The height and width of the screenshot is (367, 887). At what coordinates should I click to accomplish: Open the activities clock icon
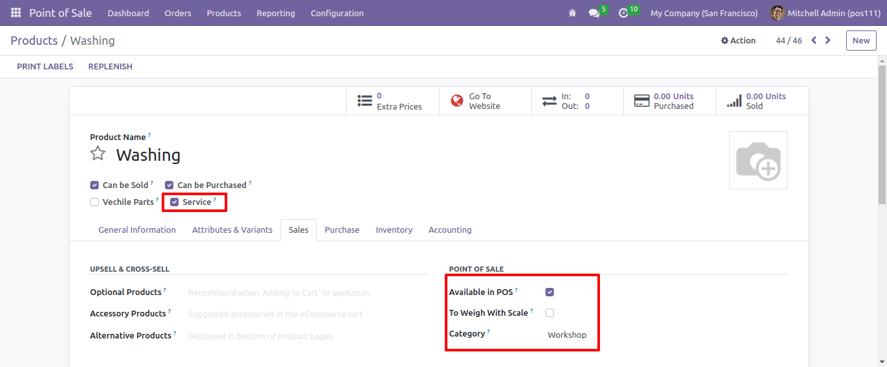(623, 13)
